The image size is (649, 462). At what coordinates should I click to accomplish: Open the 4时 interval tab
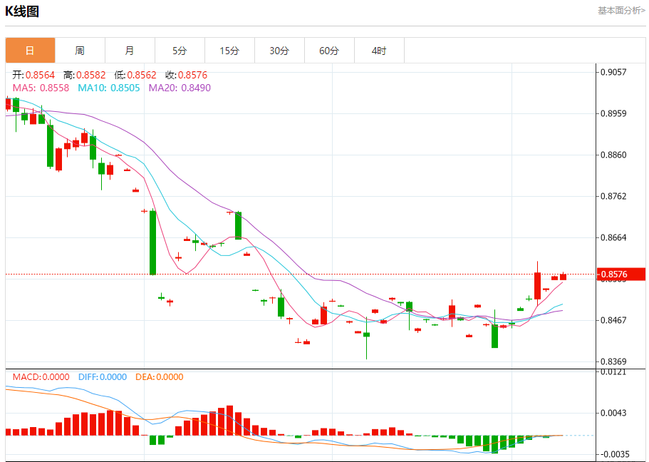[x=379, y=51]
